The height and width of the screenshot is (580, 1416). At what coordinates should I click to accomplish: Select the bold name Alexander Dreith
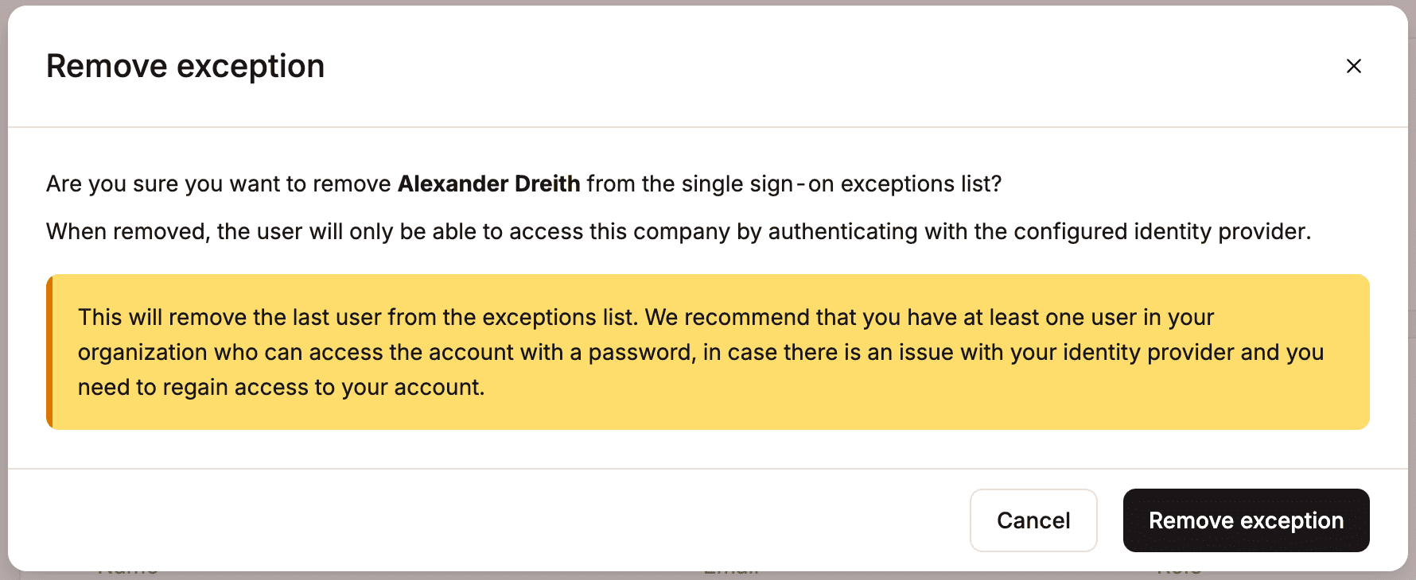click(488, 184)
